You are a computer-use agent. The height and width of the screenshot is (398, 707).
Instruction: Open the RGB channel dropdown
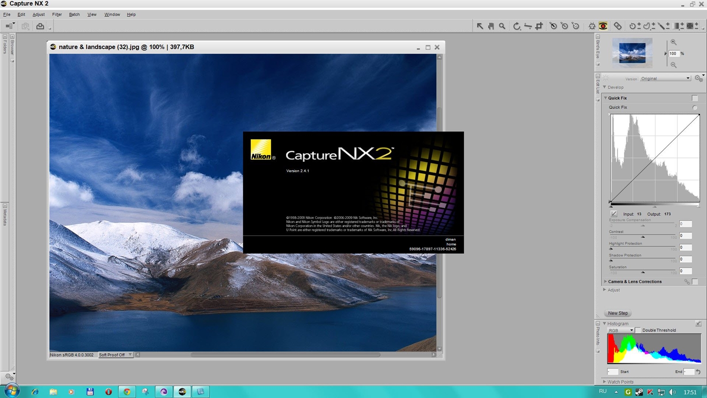[621, 330]
